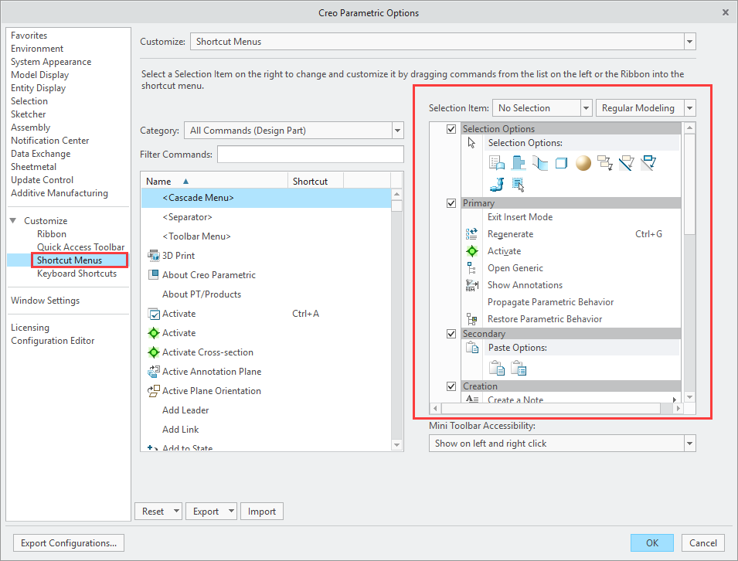The image size is (738, 561).
Task: Click the Show Annotations icon
Action: [471, 284]
